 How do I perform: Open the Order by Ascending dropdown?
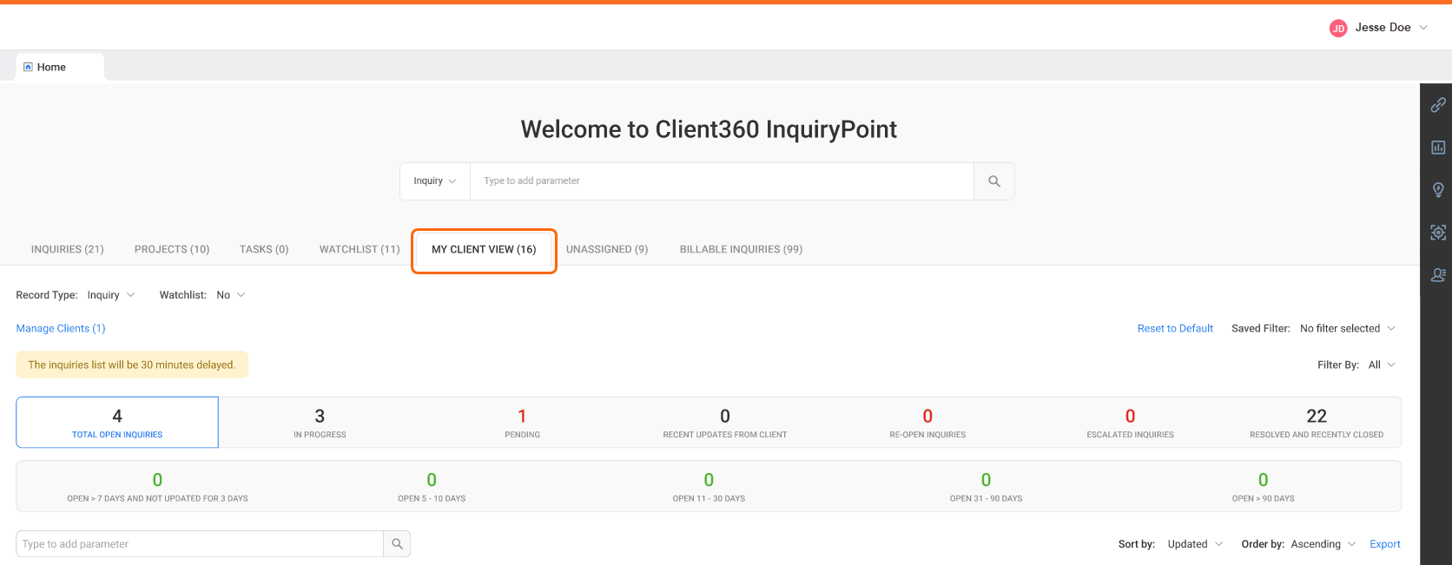point(1323,544)
